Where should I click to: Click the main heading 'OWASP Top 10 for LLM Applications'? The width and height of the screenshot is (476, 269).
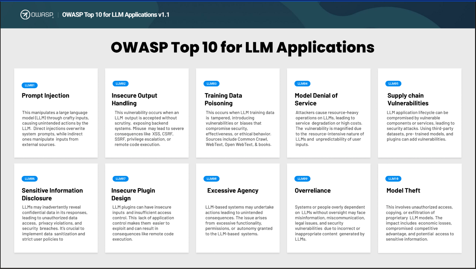[x=242, y=47]
